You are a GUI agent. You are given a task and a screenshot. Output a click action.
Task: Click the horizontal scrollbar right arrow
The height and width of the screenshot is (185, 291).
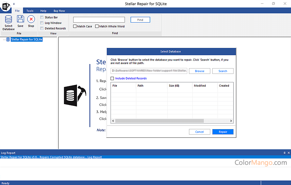tap(231, 121)
